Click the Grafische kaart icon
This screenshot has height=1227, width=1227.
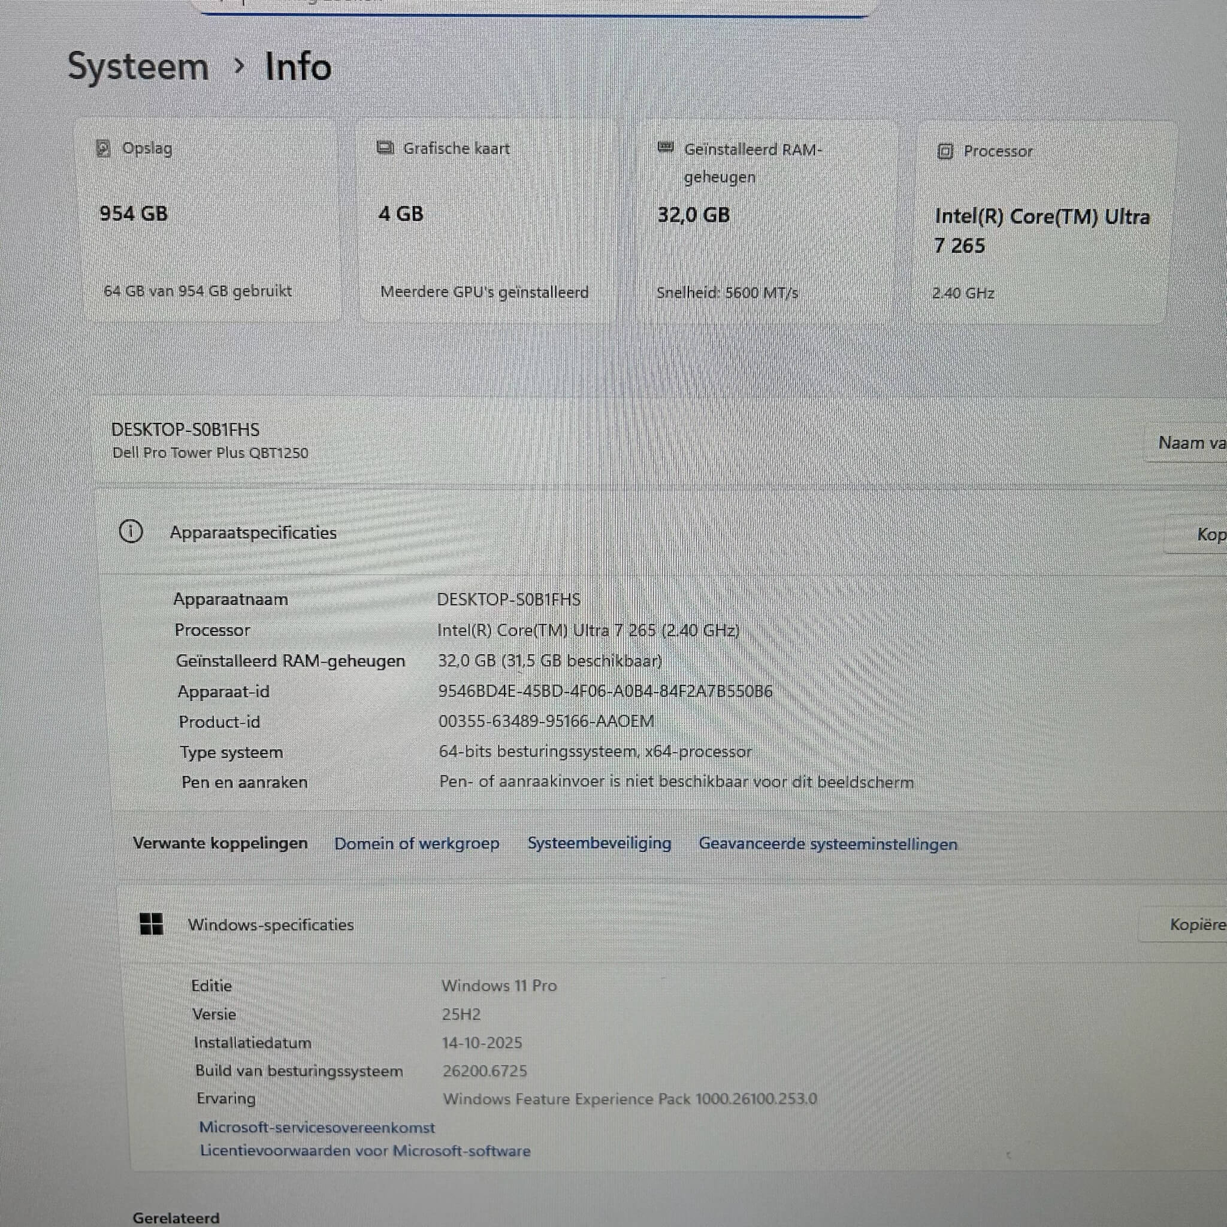(385, 148)
